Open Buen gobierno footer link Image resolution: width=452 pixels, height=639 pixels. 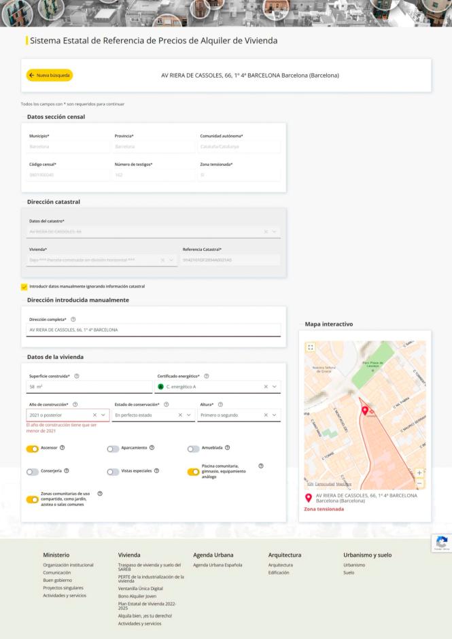(x=58, y=581)
